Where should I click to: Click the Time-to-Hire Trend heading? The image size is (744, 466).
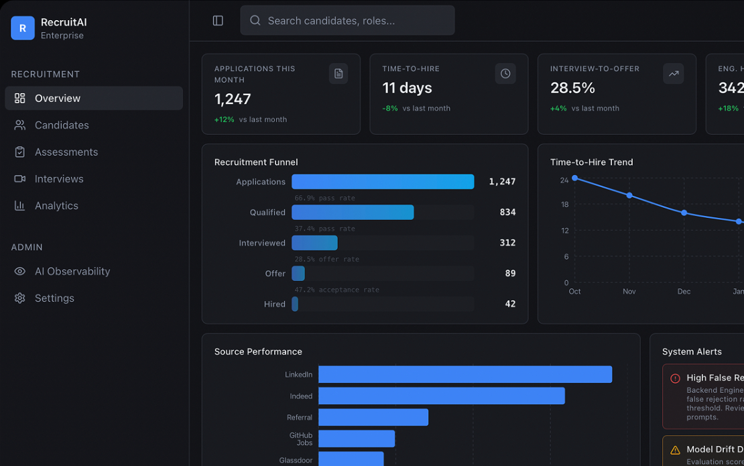(x=591, y=162)
